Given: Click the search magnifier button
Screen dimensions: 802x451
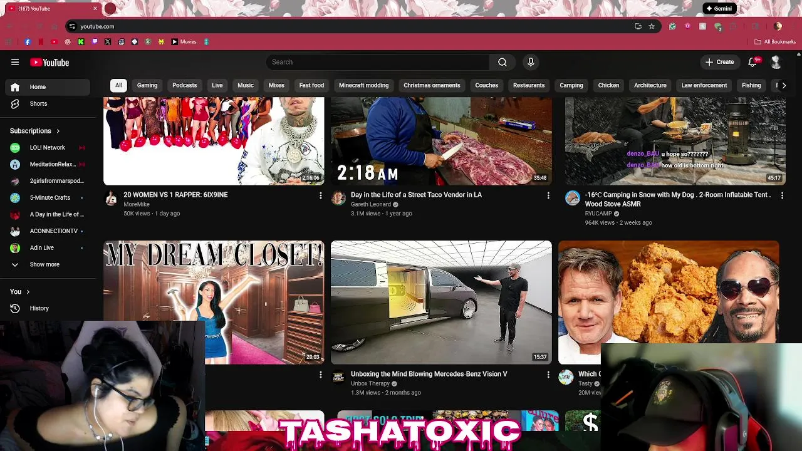Looking at the screenshot, I should pos(503,62).
